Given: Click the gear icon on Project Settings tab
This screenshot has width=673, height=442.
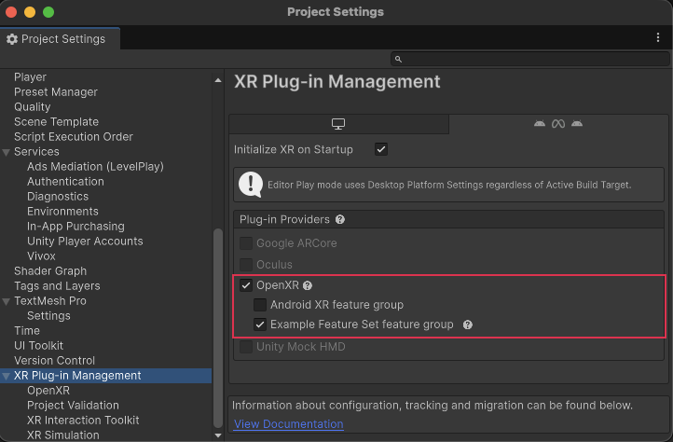Looking at the screenshot, I should click(12, 39).
